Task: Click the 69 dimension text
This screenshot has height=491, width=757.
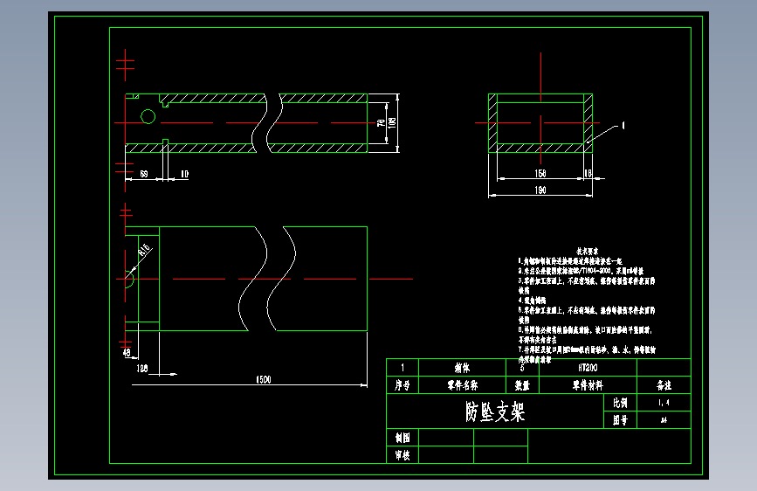Action: point(144,174)
